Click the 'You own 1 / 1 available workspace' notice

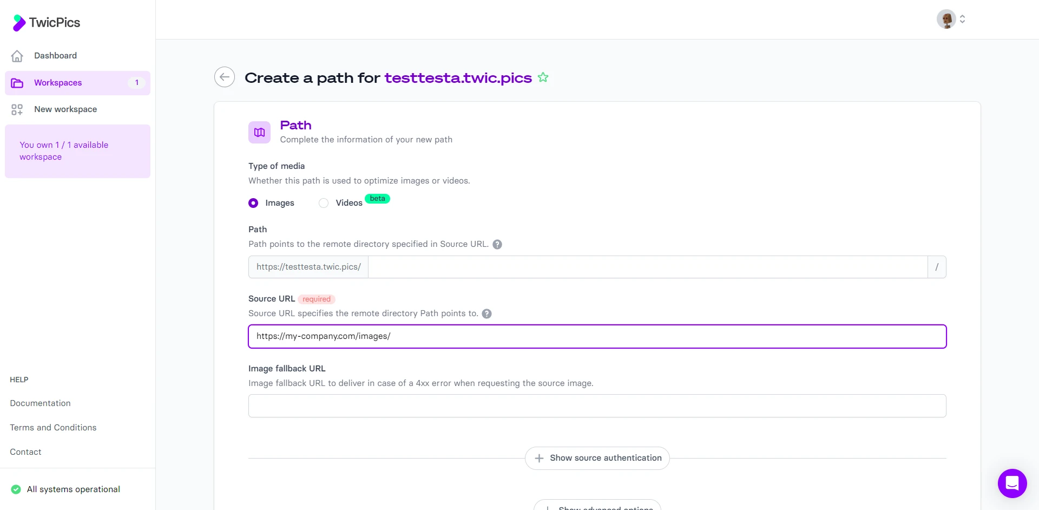coord(77,151)
